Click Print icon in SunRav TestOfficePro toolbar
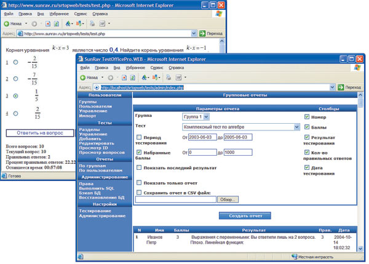Image resolution: width=369 pixels, height=264 pixels. click(169, 78)
